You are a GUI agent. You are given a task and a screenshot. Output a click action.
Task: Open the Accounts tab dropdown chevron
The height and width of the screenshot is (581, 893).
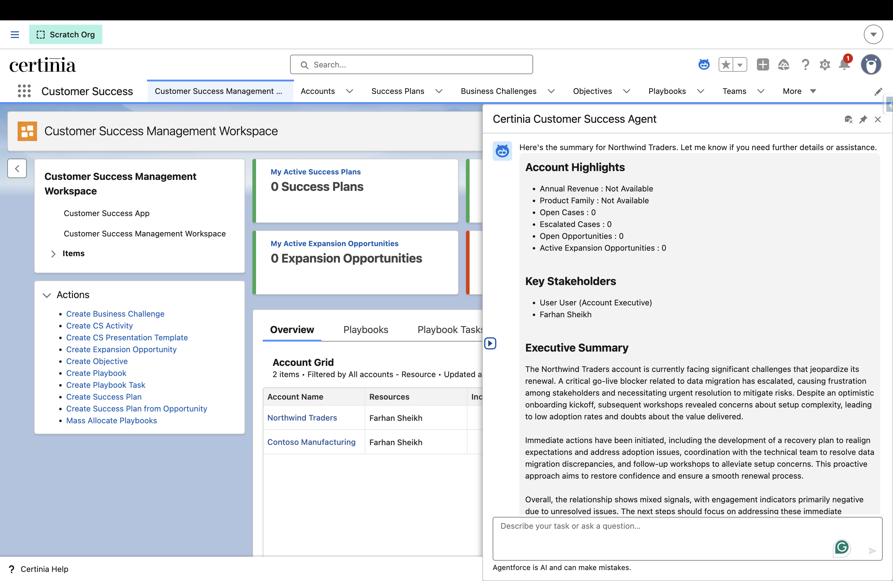point(349,91)
